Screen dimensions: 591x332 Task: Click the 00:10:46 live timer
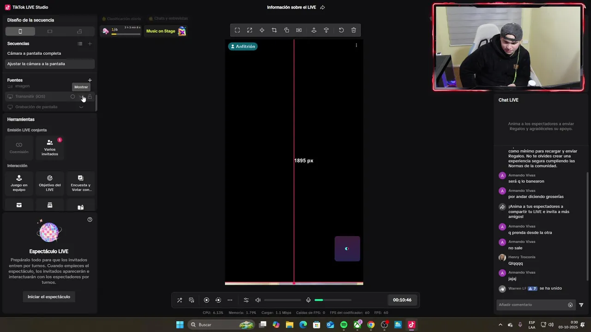click(402, 300)
